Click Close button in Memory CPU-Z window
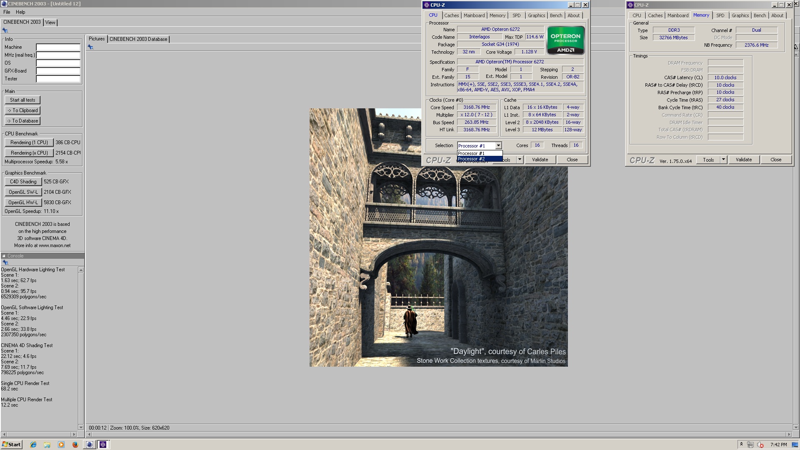This screenshot has width=800, height=450. (x=776, y=160)
